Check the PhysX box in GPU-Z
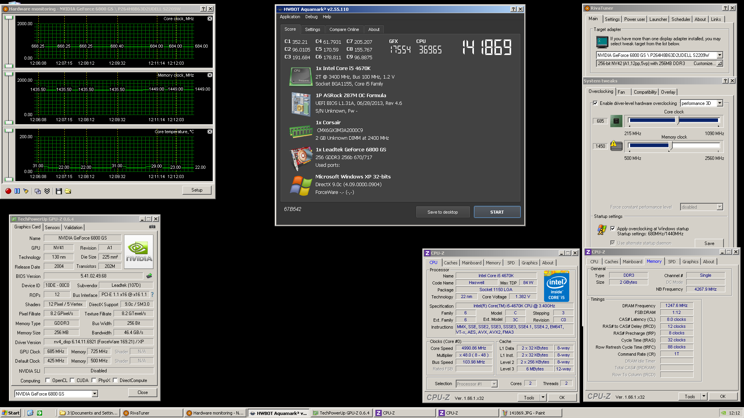The height and width of the screenshot is (418, 744). click(94, 380)
